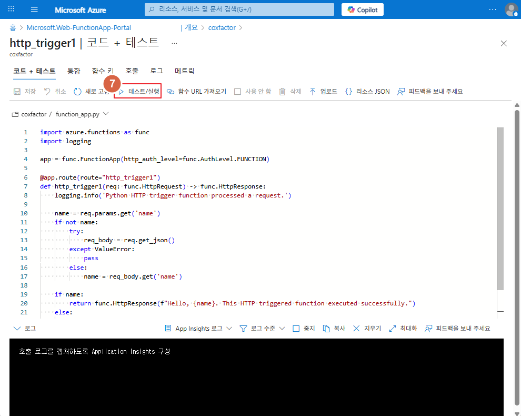Click the 최대화 maximize arrow icon
Image resolution: width=521 pixels, height=416 pixels.
point(393,328)
